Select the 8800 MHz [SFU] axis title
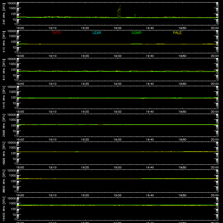This screenshot has width=223, height=223. [4, 181]
